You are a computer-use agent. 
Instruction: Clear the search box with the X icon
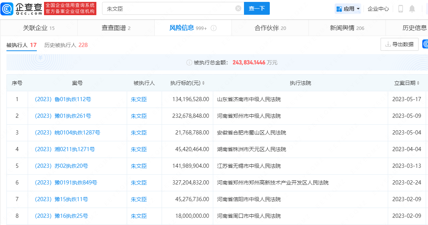point(238,8)
